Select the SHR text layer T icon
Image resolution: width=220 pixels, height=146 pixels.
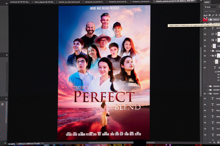pyautogui.click(x=213, y=135)
